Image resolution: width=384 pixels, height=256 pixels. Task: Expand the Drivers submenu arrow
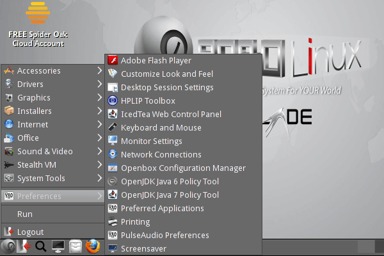click(99, 84)
